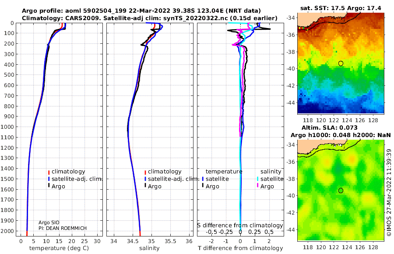Click black Argo marker in temperature legend
Image resolution: width=394 pixels, height=254 pixels.
pos(49,186)
